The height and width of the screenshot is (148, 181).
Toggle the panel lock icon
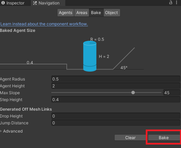tap(171, 2)
